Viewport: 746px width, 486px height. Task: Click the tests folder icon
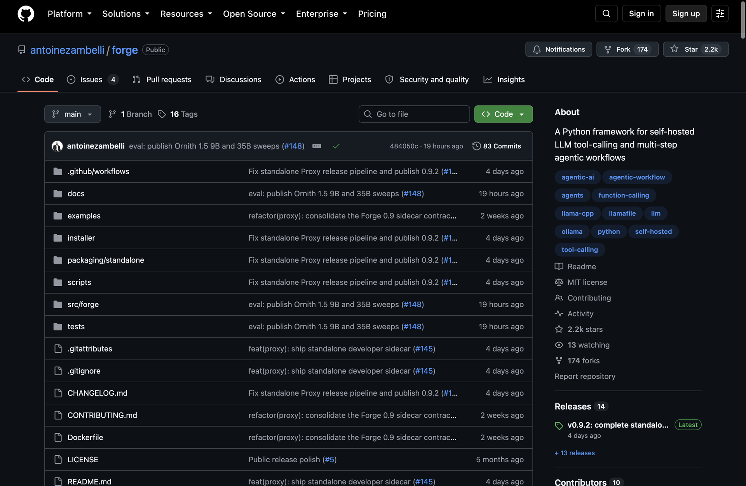coord(58,327)
